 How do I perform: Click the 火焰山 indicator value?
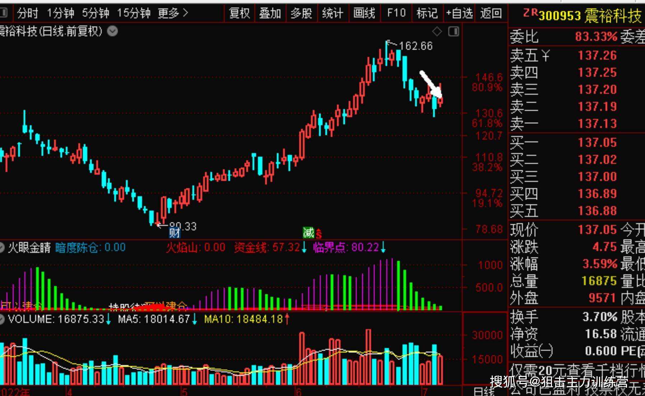click(196, 248)
